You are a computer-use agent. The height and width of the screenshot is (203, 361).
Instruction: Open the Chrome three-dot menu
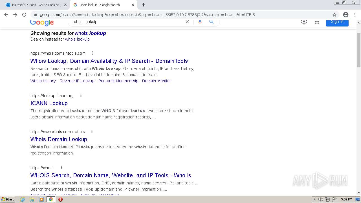tap(355, 15)
